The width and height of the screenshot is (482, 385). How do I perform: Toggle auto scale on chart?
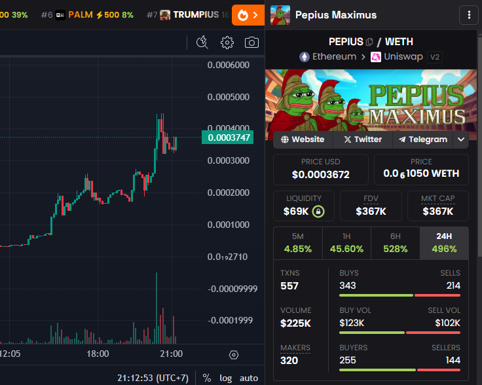(x=249, y=378)
